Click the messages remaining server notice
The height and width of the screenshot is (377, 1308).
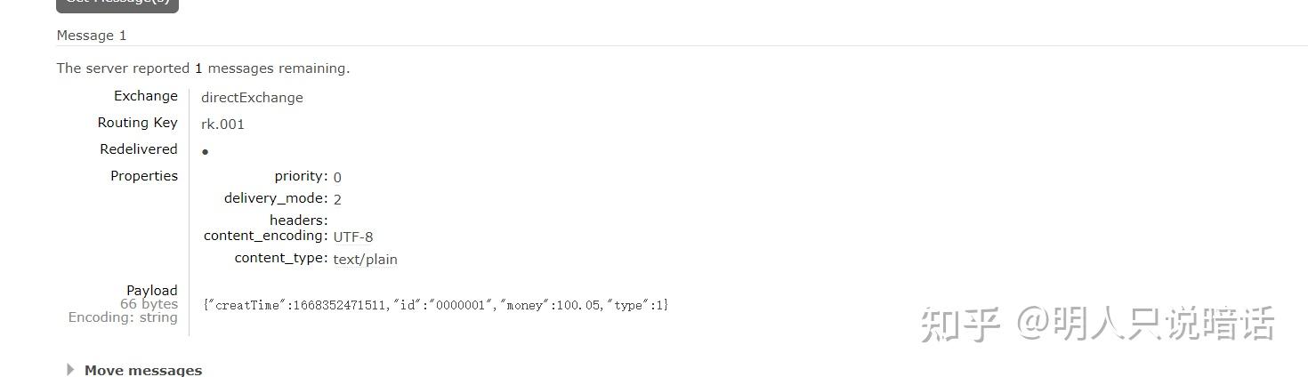pyautogui.click(x=203, y=68)
